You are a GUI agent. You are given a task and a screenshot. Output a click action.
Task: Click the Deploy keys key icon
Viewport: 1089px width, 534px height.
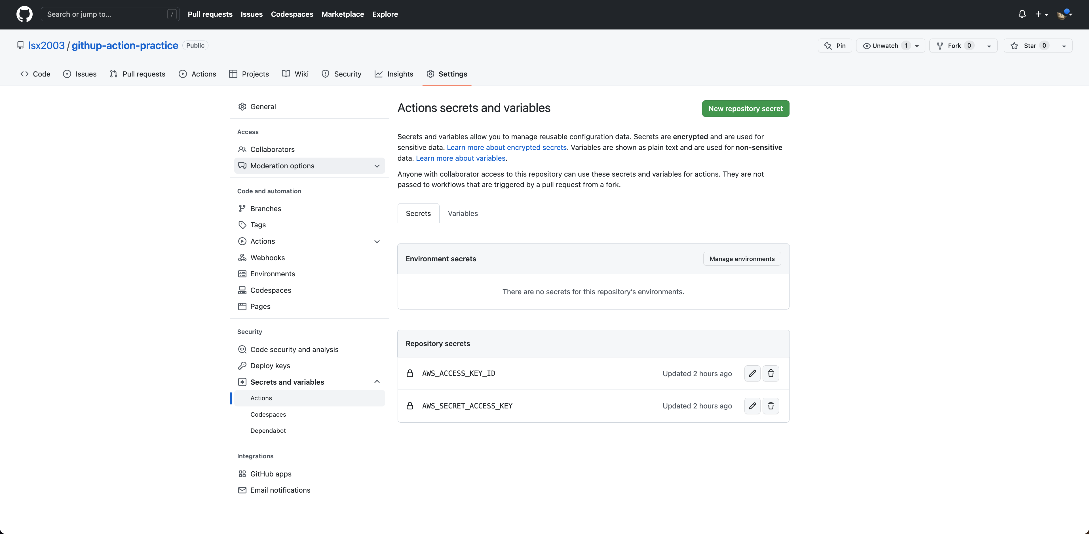pos(242,365)
